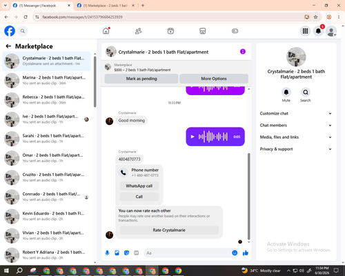Click the browser address bar
Screen dimensions: 345x276
click(171, 17)
